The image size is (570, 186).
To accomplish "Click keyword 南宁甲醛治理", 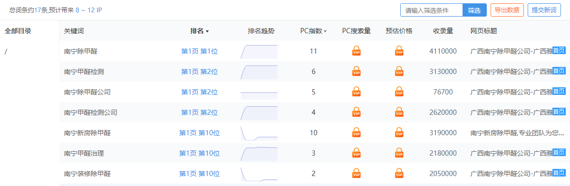I will click(84, 153).
